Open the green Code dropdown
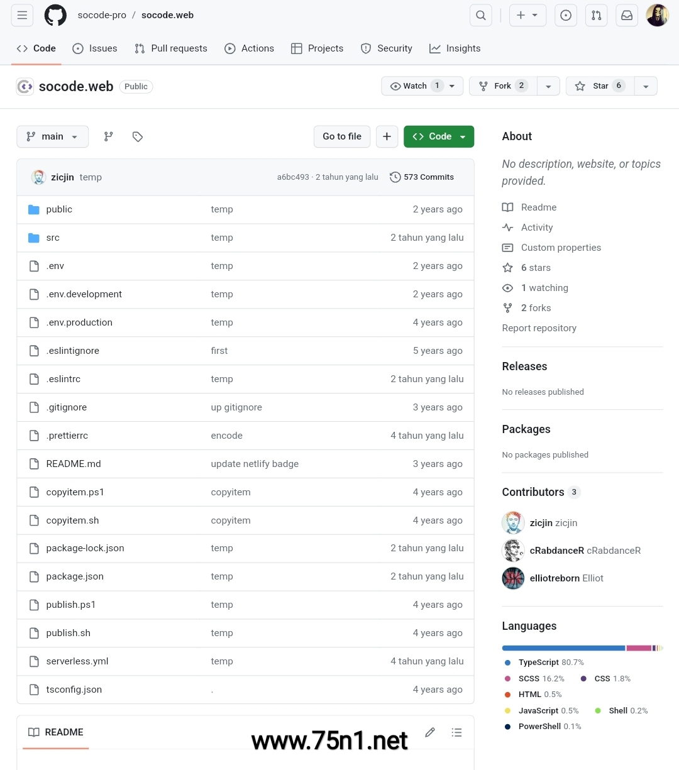This screenshot has width=679, height=770. pyautogui.click(x=439, y=136)
